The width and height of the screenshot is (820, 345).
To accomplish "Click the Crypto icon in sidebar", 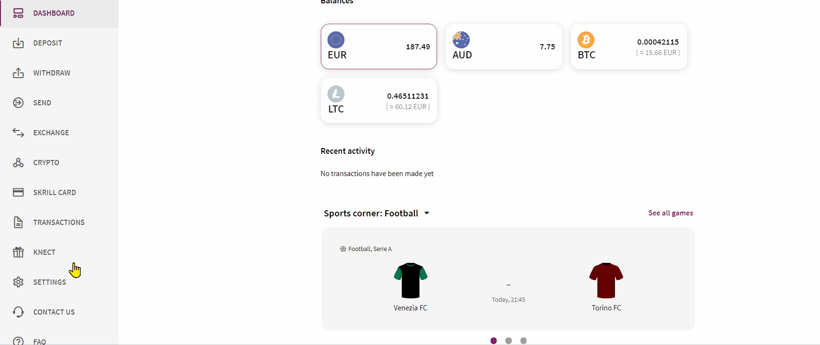I will click(18, 163).
